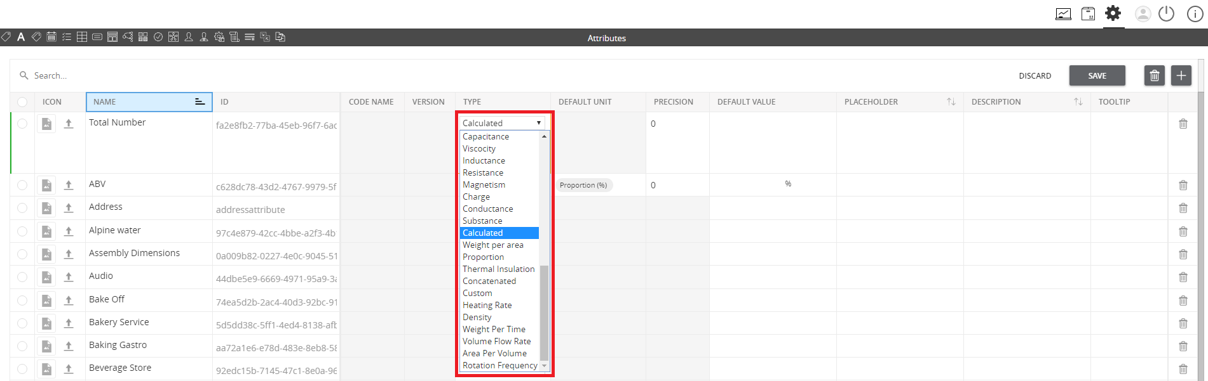Open the gear with folder toolbar icon
Screen dimensions: 1208x381
pyautogui.click(x=219, y=37)
